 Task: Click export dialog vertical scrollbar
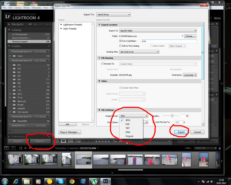[203, 52]
